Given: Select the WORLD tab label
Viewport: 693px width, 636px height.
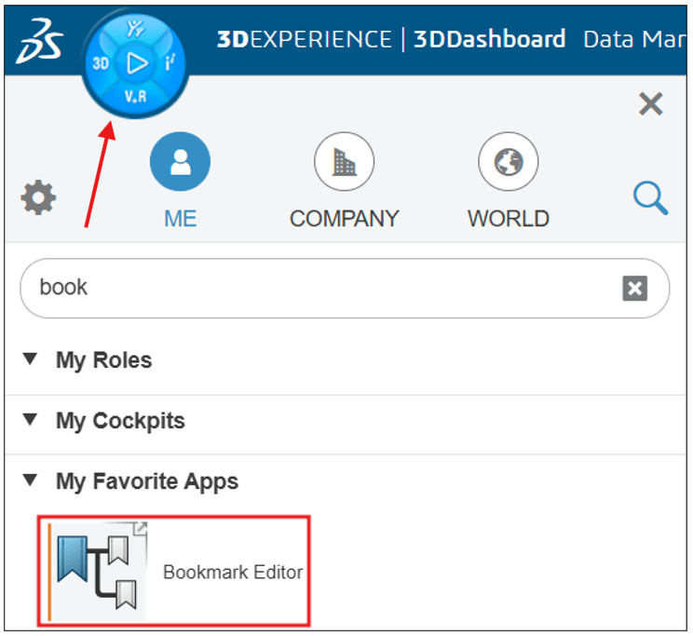Looking at the screenshot, I should tap(509, 219).
